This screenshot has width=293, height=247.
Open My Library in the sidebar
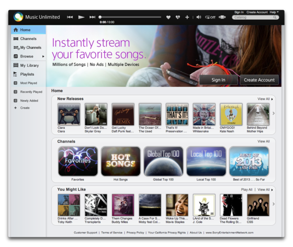pyautogui.click(x=28, y=65)
